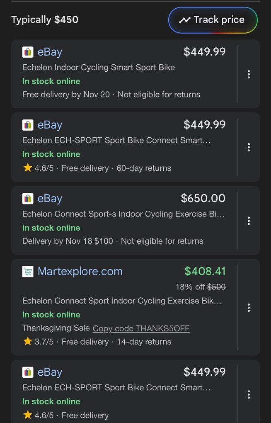This screenshot has height=423, width=271.
Task: Click the trend-line icon inside Track price
Action: coord(184,20)
